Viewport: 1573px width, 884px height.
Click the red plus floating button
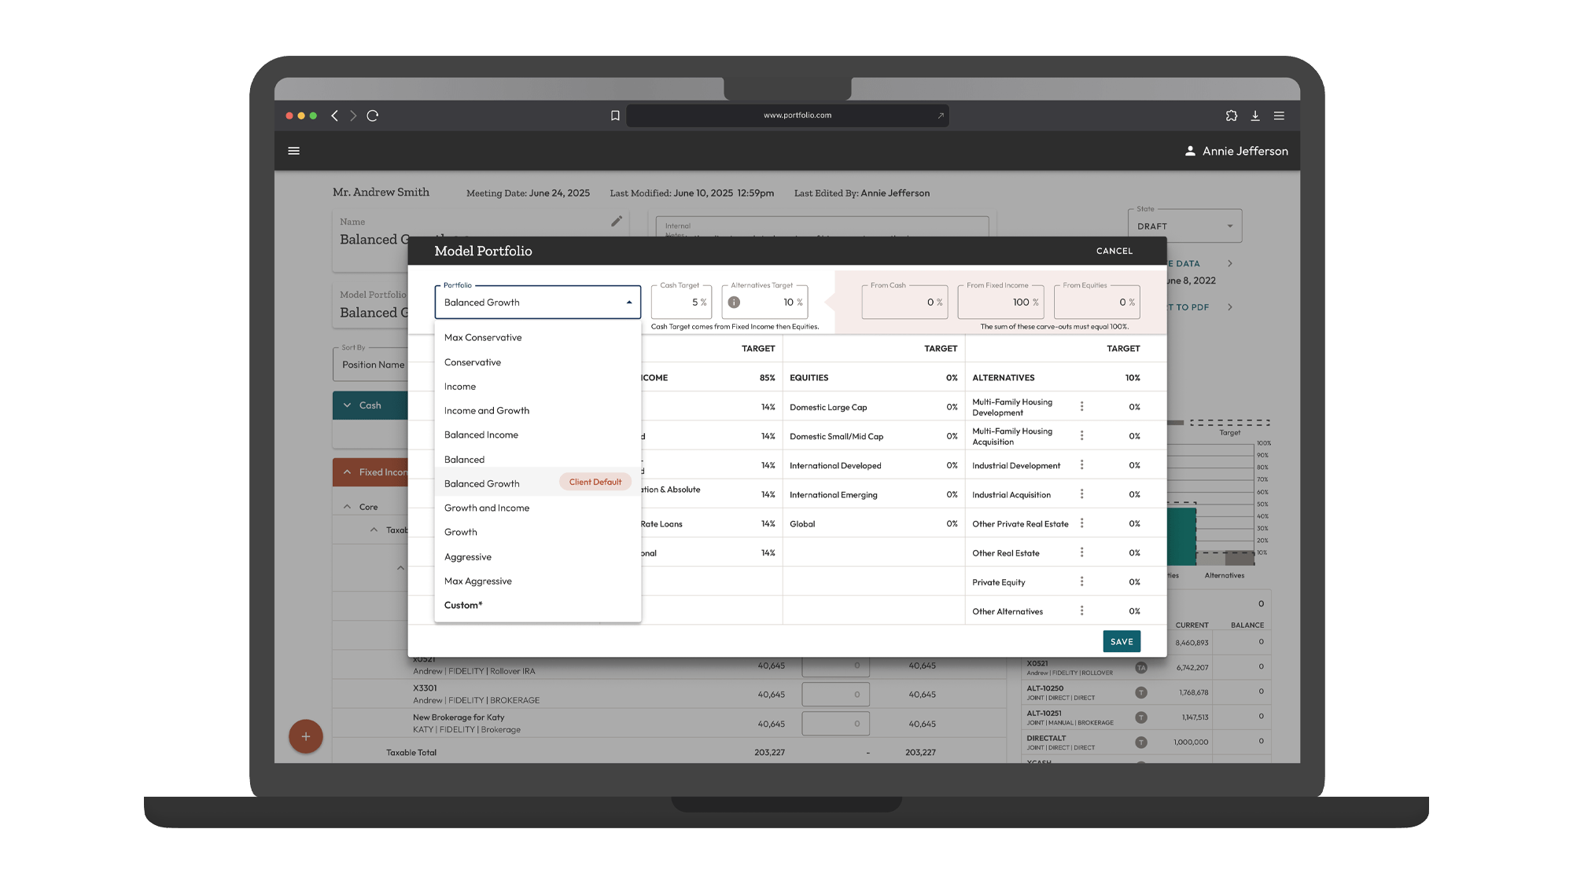pyautogui.click(x=306, y=736)
